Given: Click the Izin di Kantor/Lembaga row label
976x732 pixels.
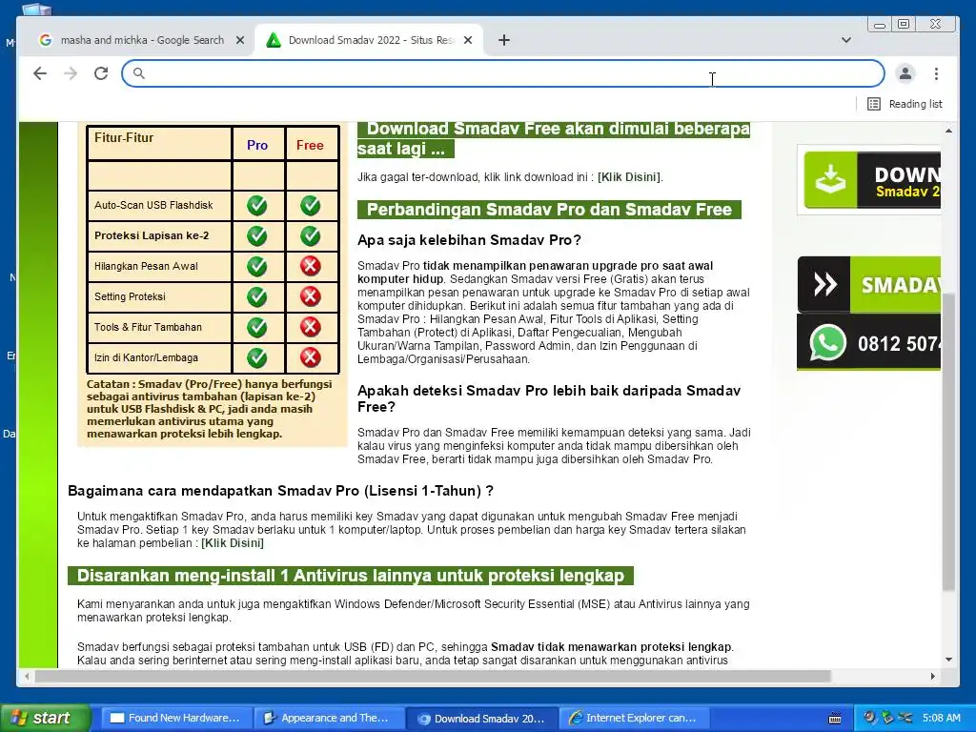Looking at the screenshot, I should [x=146, y=358].
